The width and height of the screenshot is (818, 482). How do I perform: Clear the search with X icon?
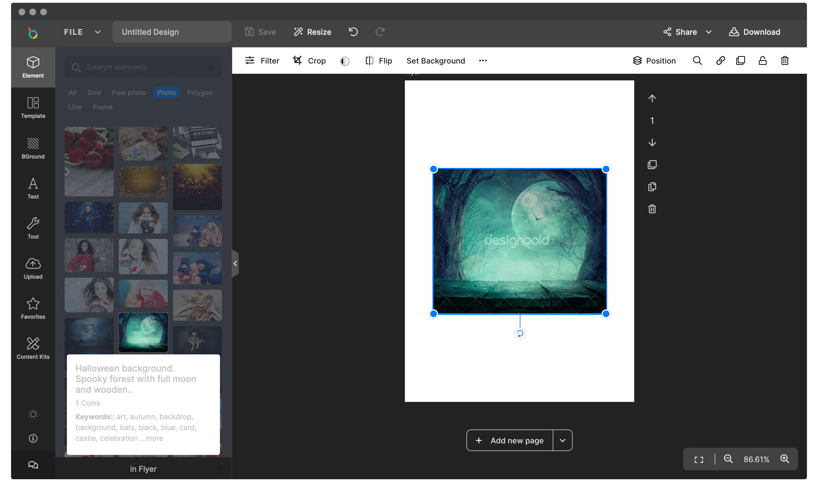pyautogui.click(x=211, y=68)
